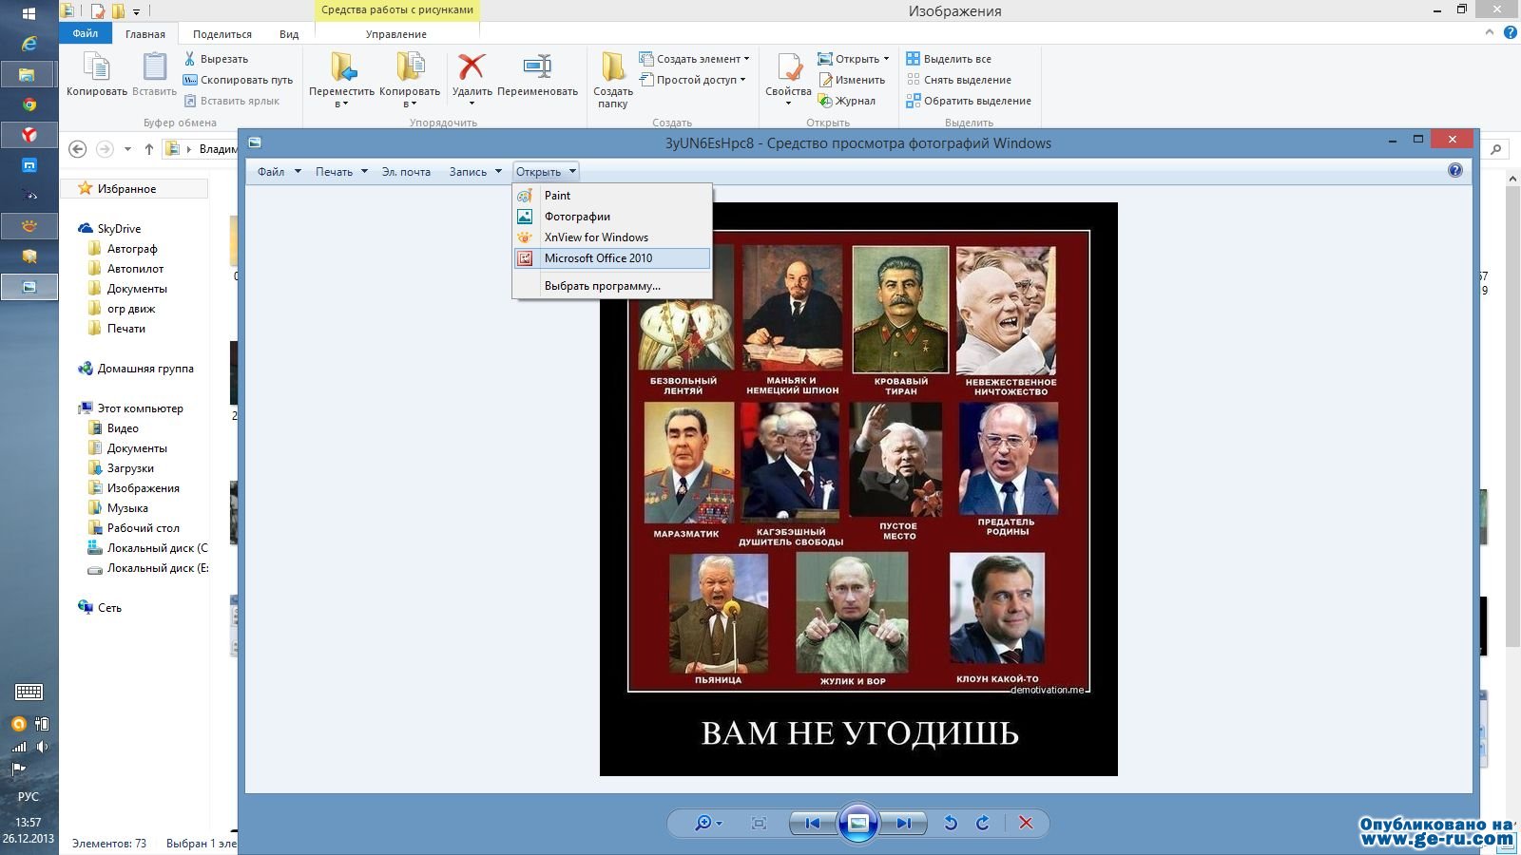This screenshot has height=855, width=1521.
Task: Click Internet Explorer taskbar icon
Action: pos(29,44)
